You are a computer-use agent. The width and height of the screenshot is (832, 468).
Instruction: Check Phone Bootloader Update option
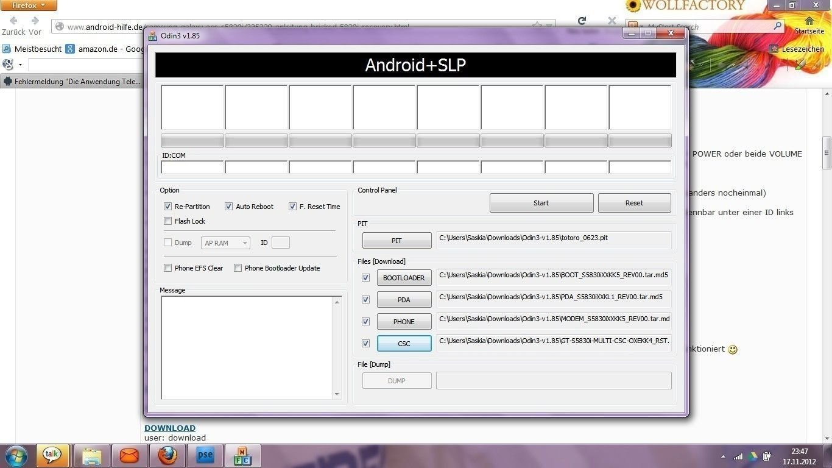click(238, 268)
